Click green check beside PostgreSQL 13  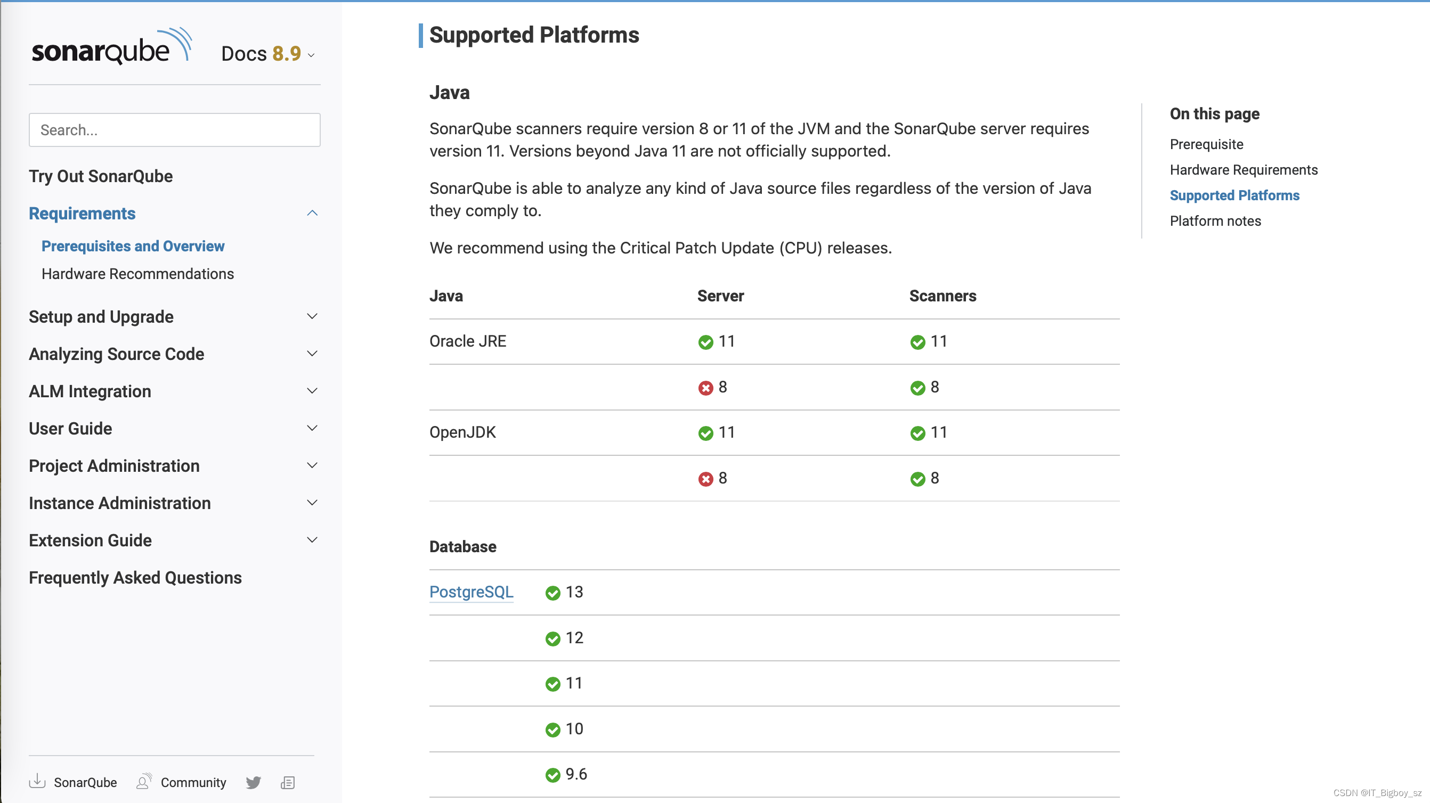pyautogui.click(x=552, y=593)
